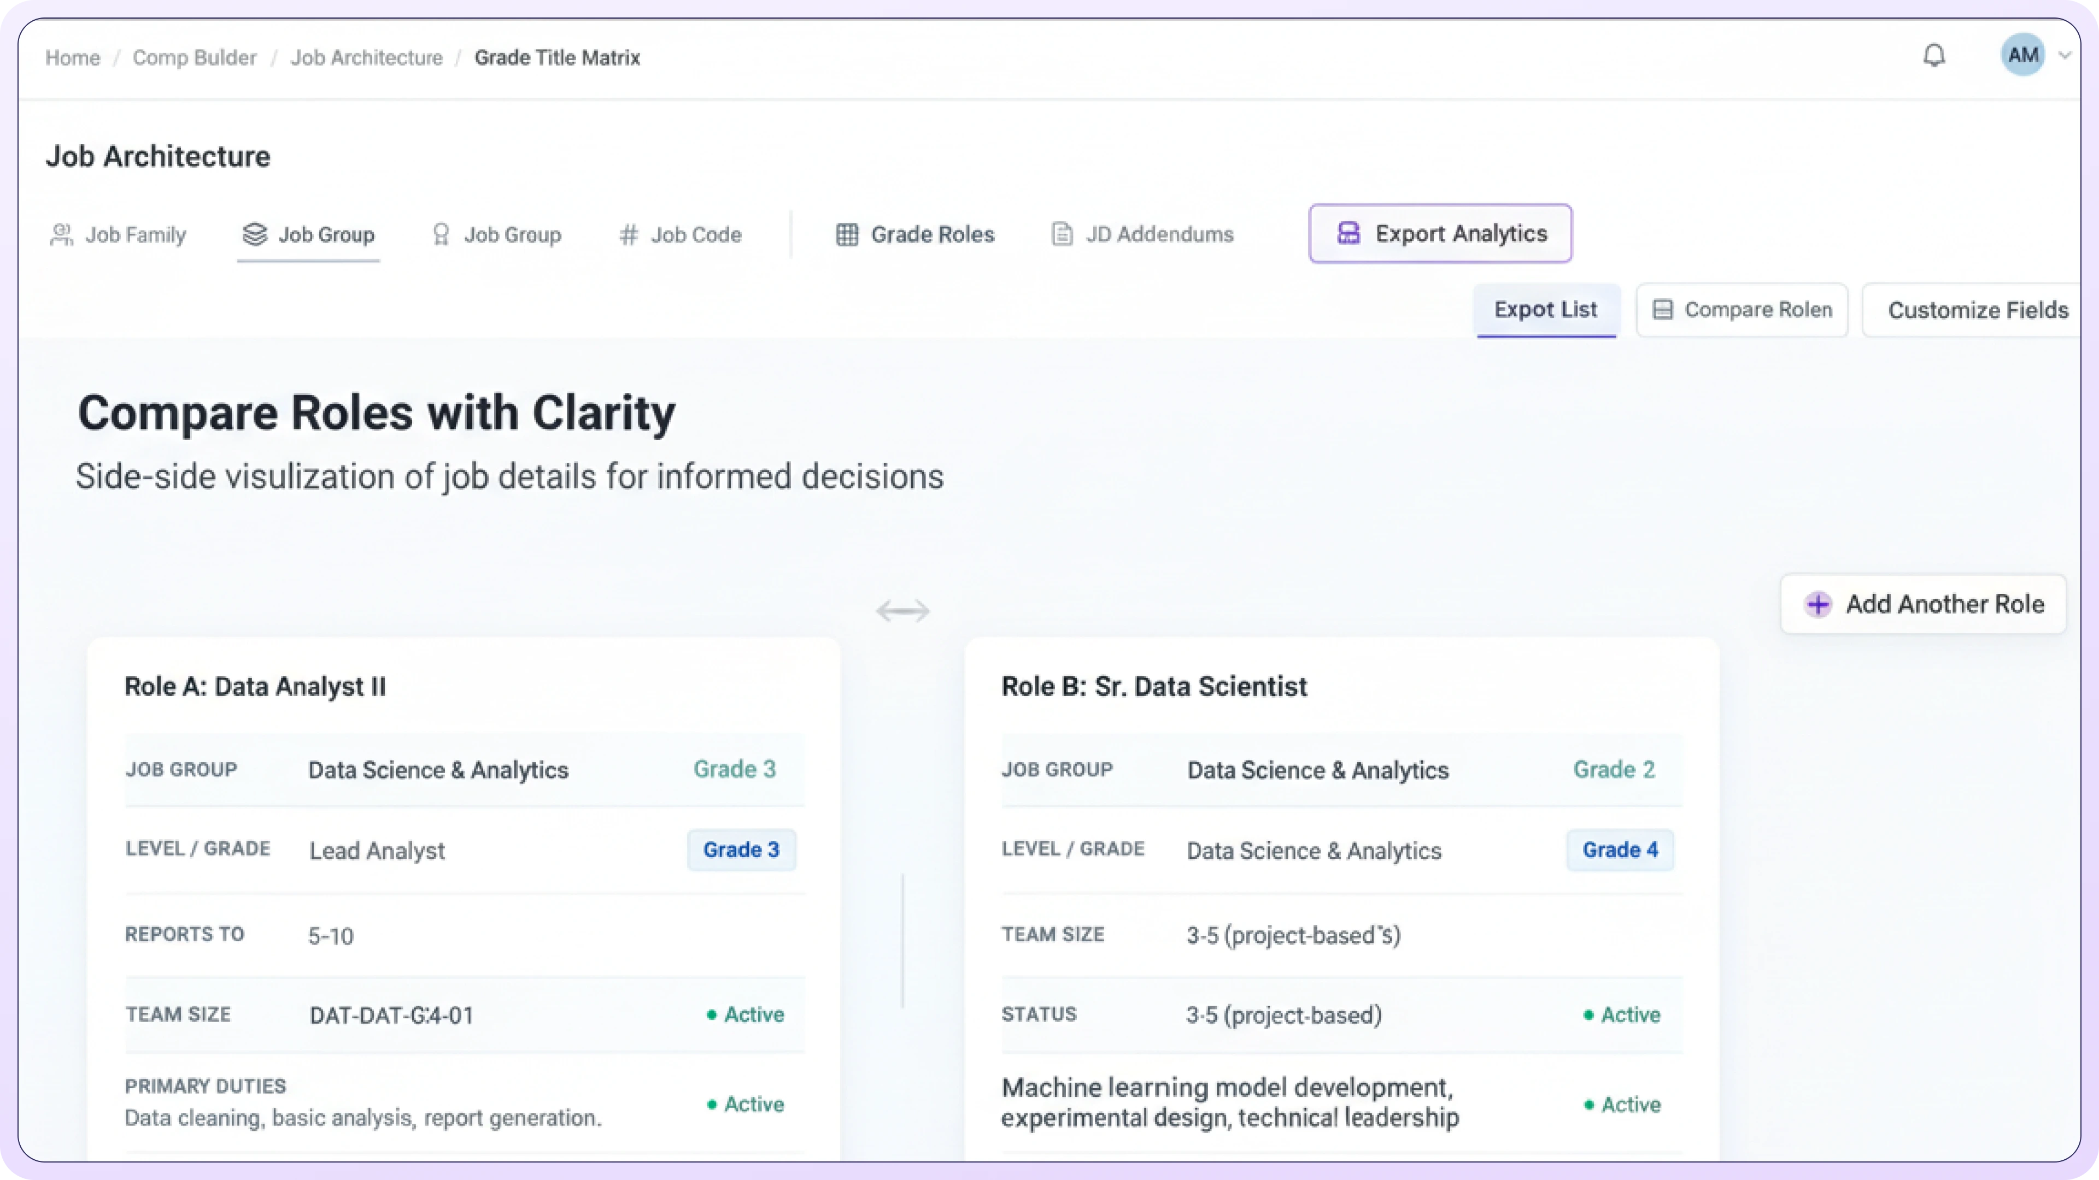
Task: Click the swap roles double arrow
Action: pyautogui.click(x=903, y=611)
